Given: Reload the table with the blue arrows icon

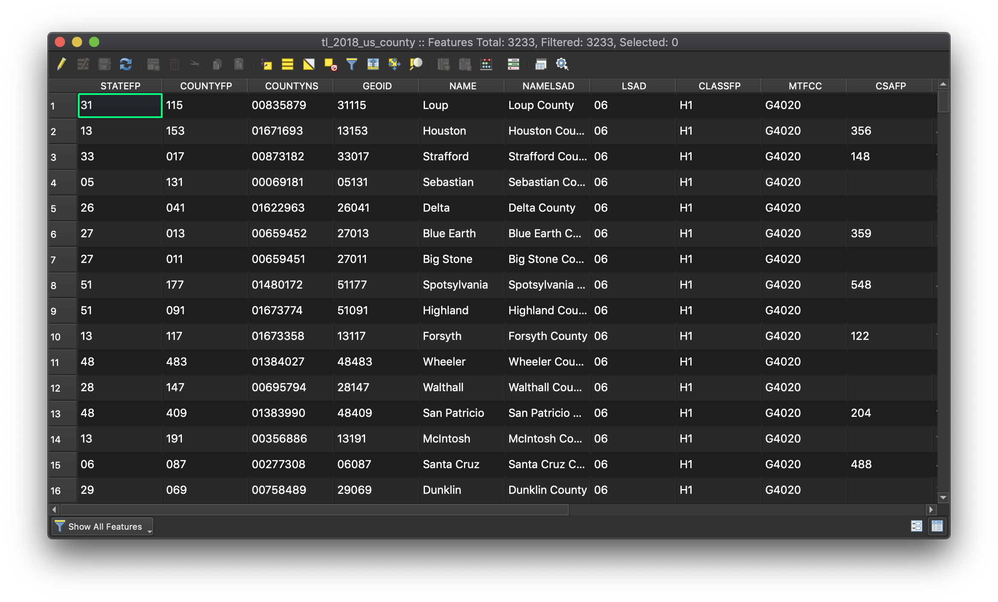Looking at the screenshot, I should [126, 65].
